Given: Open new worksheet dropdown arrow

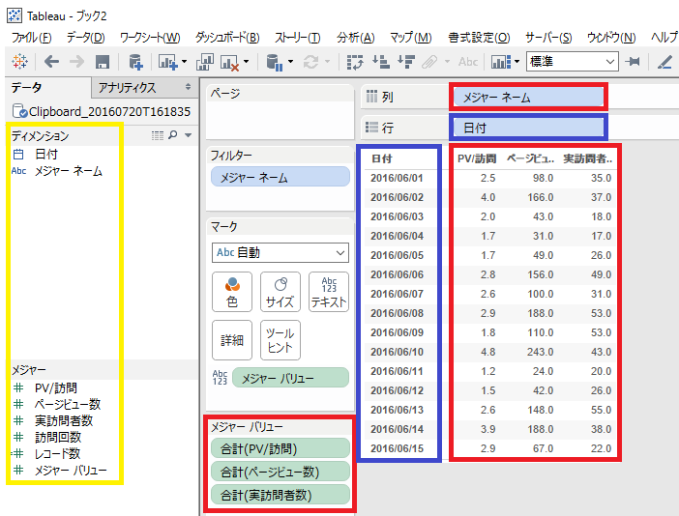Looking at the screenshot, I should click(x=184, y=62).
